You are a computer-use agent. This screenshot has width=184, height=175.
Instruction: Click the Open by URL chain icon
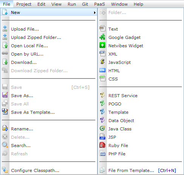tap(5, 53)
